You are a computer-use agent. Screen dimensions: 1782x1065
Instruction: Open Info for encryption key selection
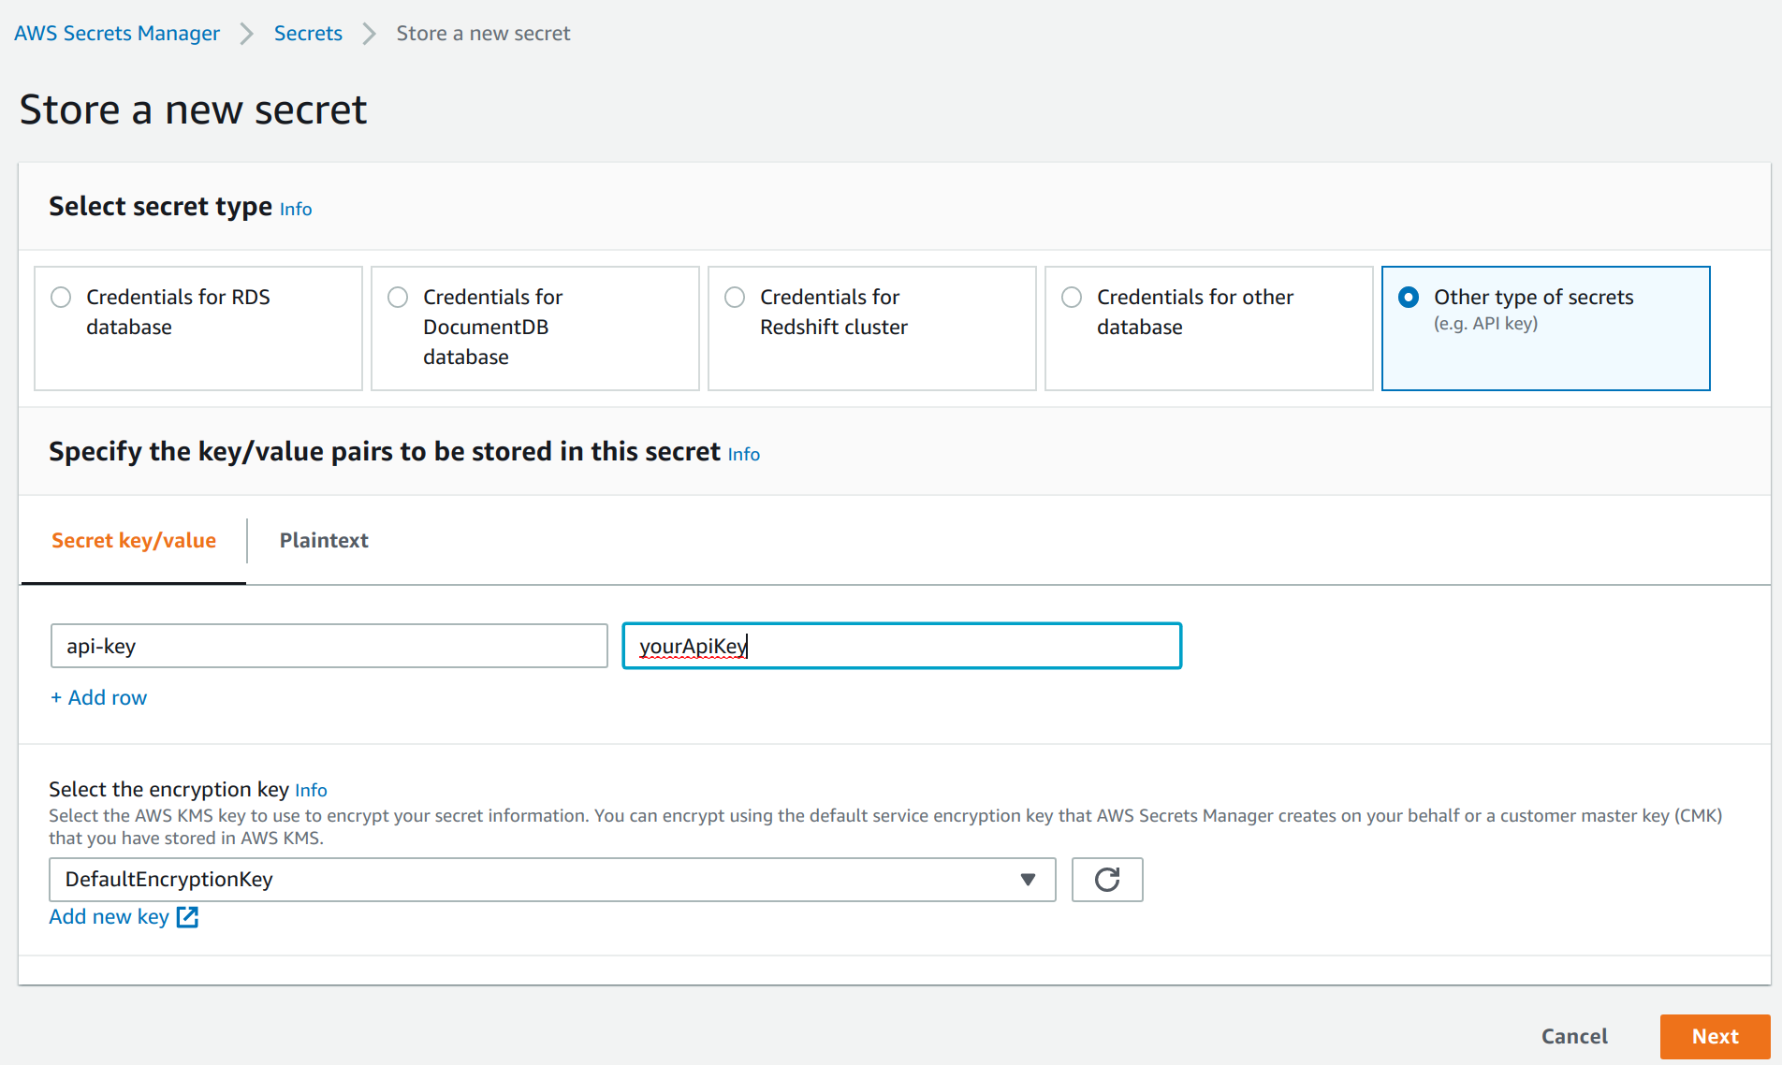tap(311, 790)
